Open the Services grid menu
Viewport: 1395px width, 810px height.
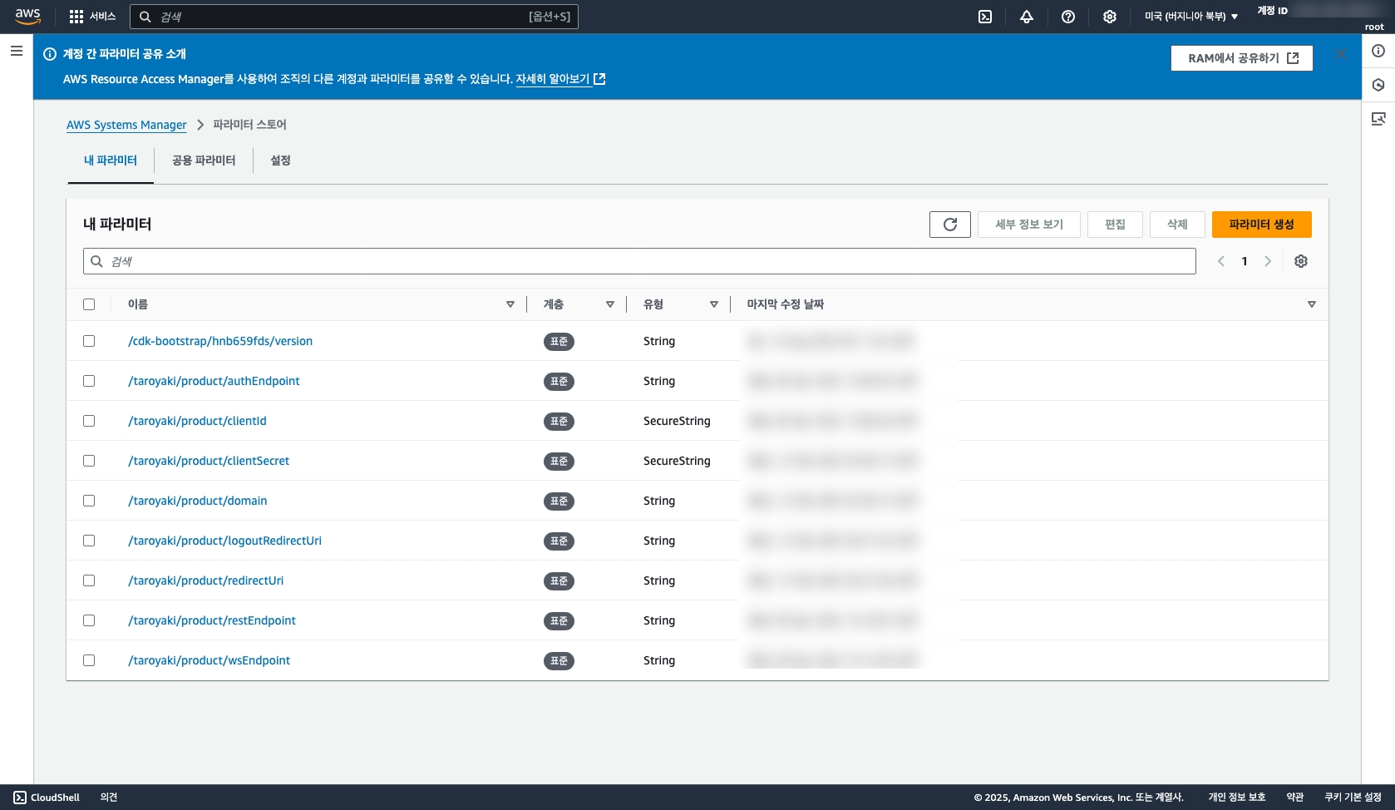(76, 17)
